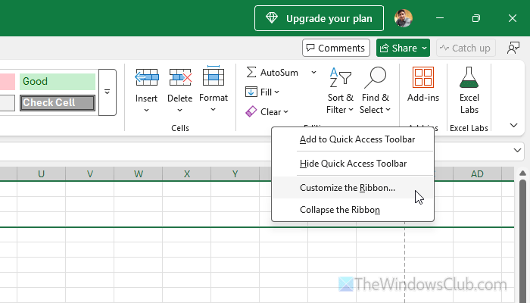Apply the Check Cell style

pyautogui.click(x=58, y=103)
